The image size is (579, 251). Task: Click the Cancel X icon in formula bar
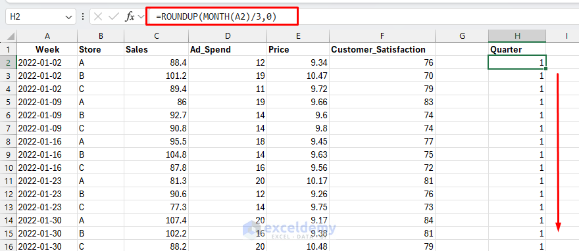98,17
